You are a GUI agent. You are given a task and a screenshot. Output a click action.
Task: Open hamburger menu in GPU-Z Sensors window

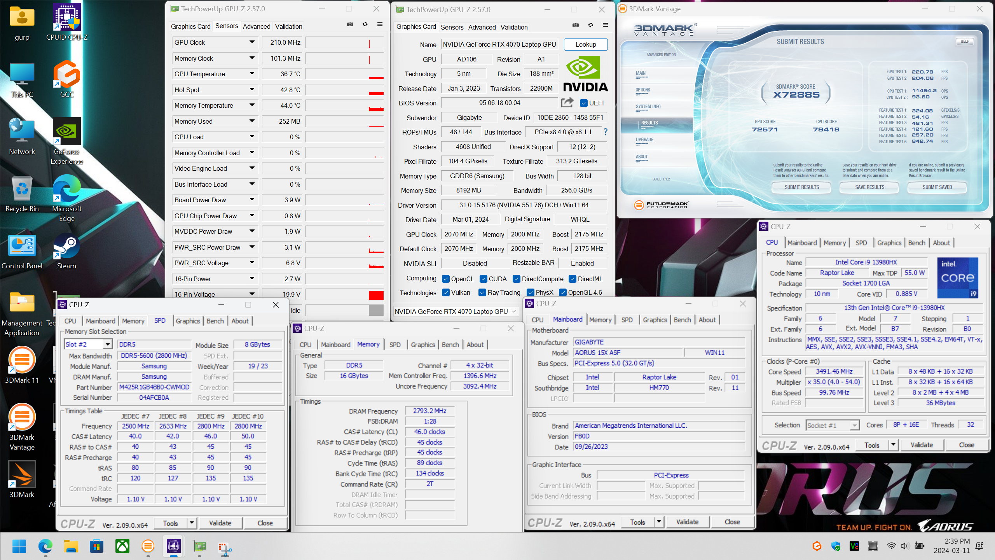pos(380,24)
